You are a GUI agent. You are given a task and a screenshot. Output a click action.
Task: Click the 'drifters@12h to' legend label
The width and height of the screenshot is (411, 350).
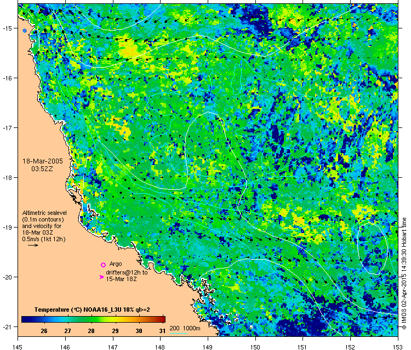127,272
